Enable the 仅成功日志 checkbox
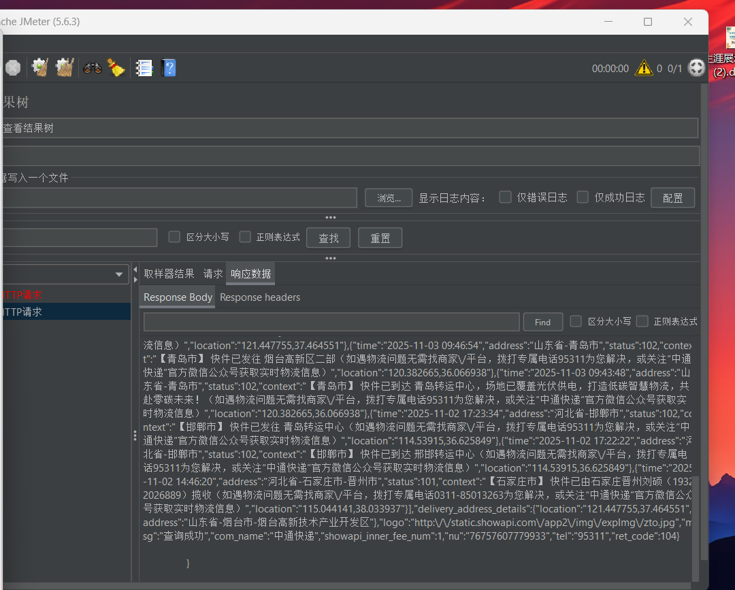 (583, 197)
